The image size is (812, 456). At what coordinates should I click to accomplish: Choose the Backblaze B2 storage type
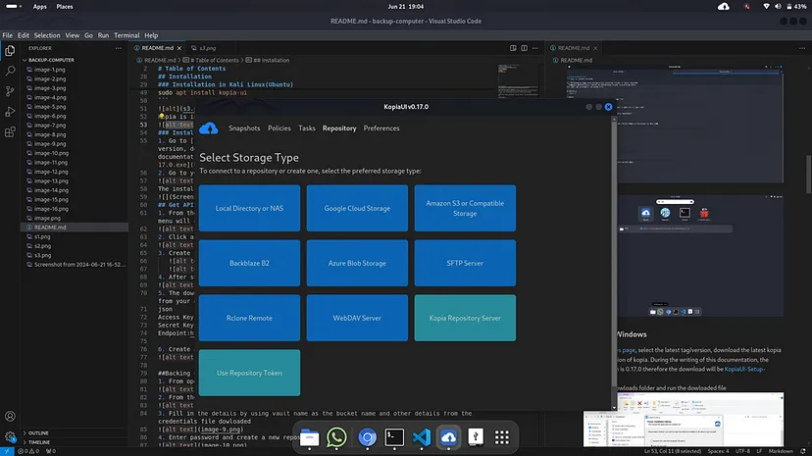249,263
